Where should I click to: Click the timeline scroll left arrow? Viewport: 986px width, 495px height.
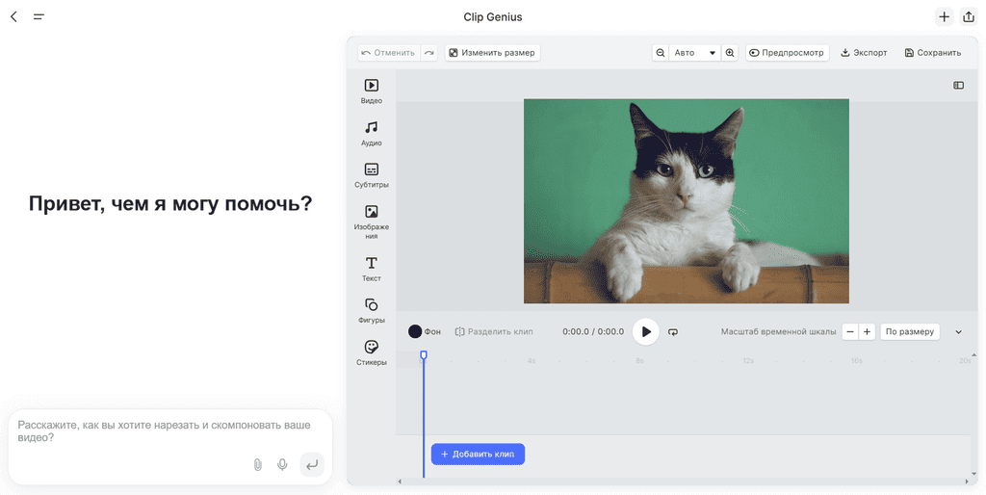pos(400,482)
